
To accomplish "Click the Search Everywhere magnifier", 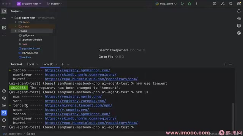I will pos(231,4).
